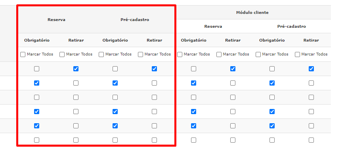Select Marcar Todos under red-boxed Reserva Retirar

coord(62,54)
